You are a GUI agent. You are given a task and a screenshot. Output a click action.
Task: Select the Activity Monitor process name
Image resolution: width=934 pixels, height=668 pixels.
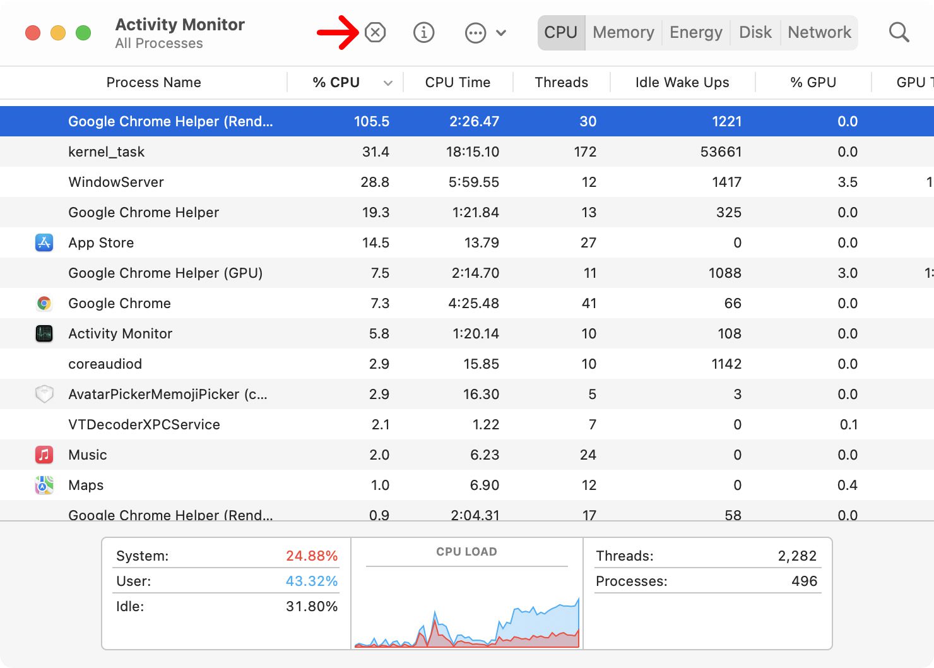click(120, 333)
